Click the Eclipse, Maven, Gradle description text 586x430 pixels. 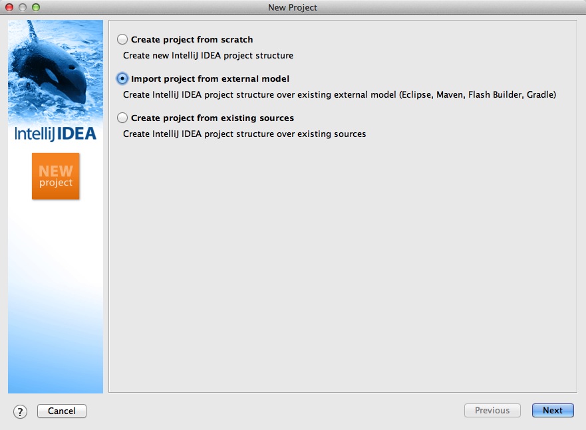339,95
